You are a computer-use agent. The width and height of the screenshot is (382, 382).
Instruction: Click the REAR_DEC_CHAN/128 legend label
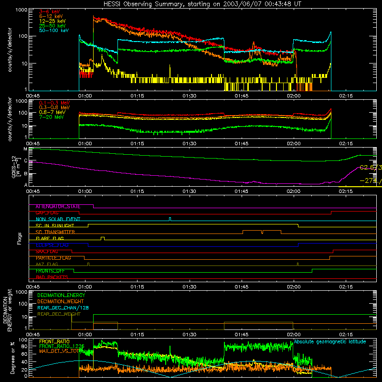(63, 308)
